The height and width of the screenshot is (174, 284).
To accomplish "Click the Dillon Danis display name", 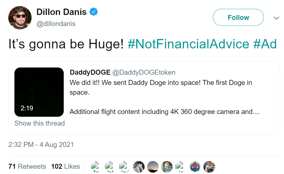I will (62, 12).
